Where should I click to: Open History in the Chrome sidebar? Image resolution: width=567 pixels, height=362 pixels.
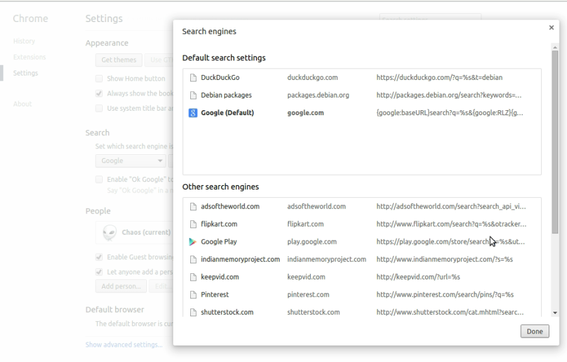24,41
